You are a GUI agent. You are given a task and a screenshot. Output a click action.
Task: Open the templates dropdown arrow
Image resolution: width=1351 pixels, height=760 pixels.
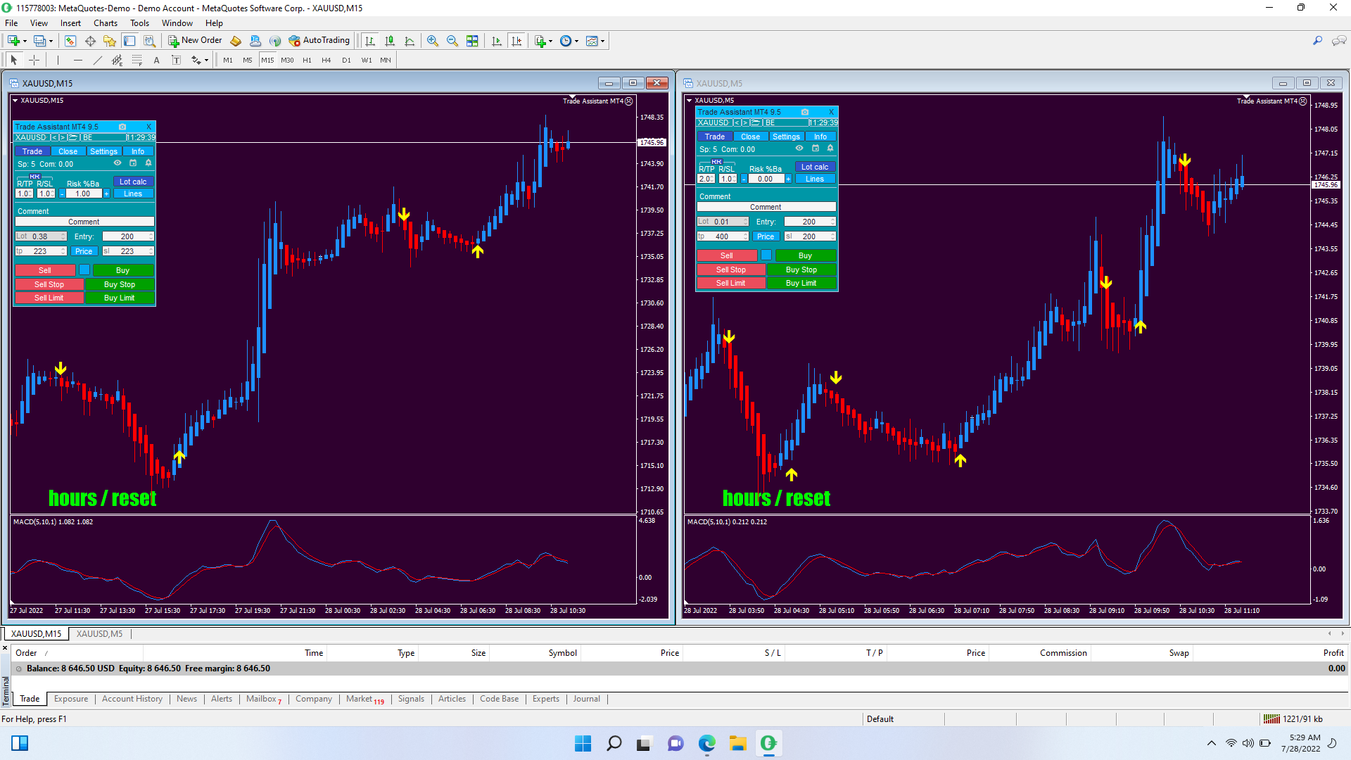603,41
